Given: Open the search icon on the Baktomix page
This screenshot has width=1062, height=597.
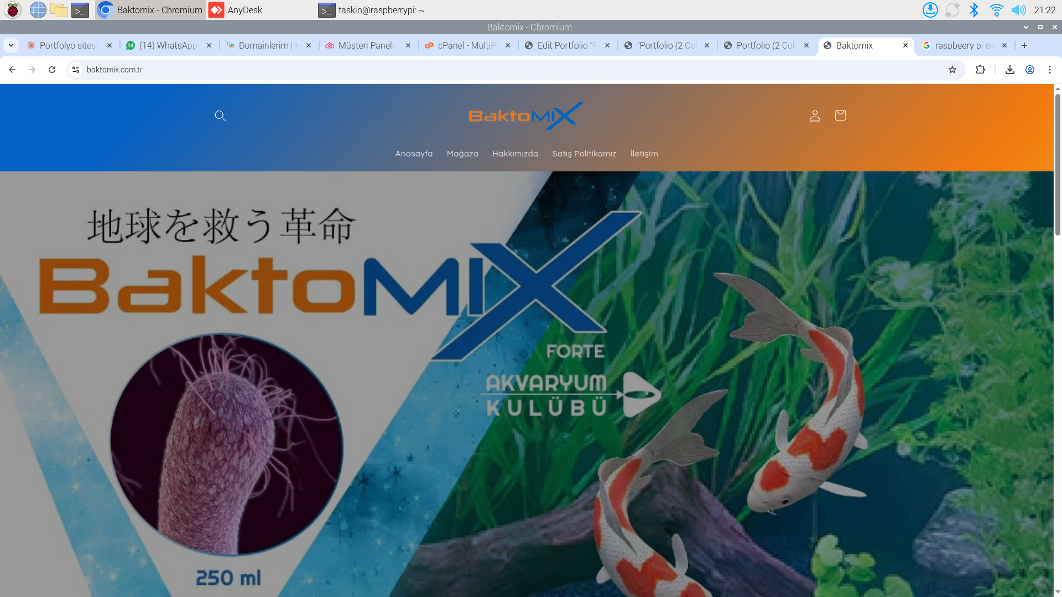Looking at the screenshot, I should (220, 116).
